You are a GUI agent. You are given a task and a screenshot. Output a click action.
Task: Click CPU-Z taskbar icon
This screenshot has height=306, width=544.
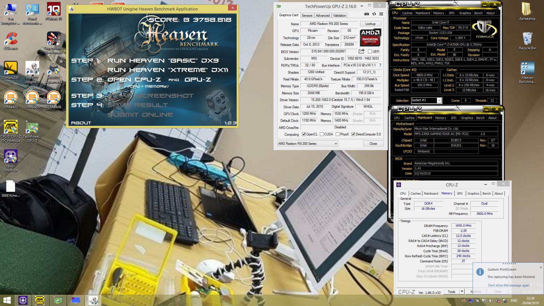pos(23,300)
